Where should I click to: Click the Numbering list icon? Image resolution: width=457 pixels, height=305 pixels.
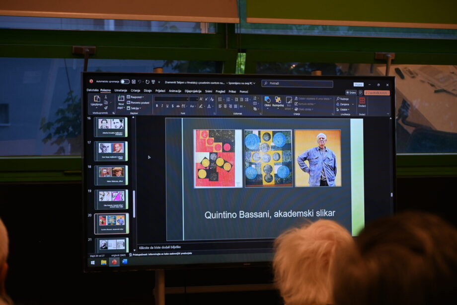click(x=229, y=100)
